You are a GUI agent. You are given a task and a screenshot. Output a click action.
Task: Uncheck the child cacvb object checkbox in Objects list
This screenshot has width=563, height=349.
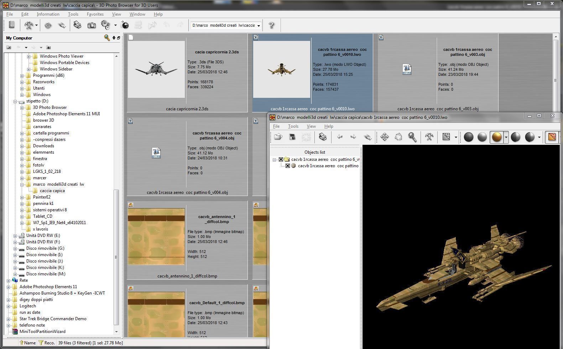(288, 166)
